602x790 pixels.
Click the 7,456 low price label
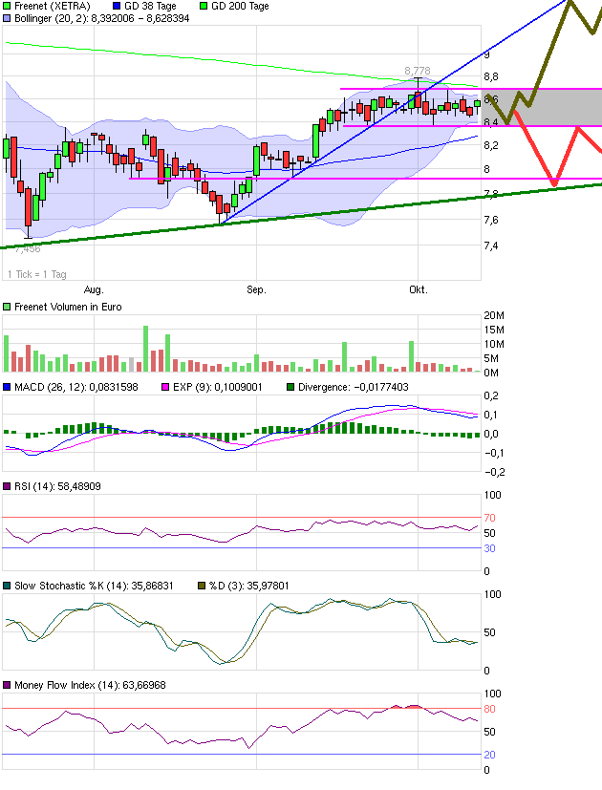(x=27, y=249)
